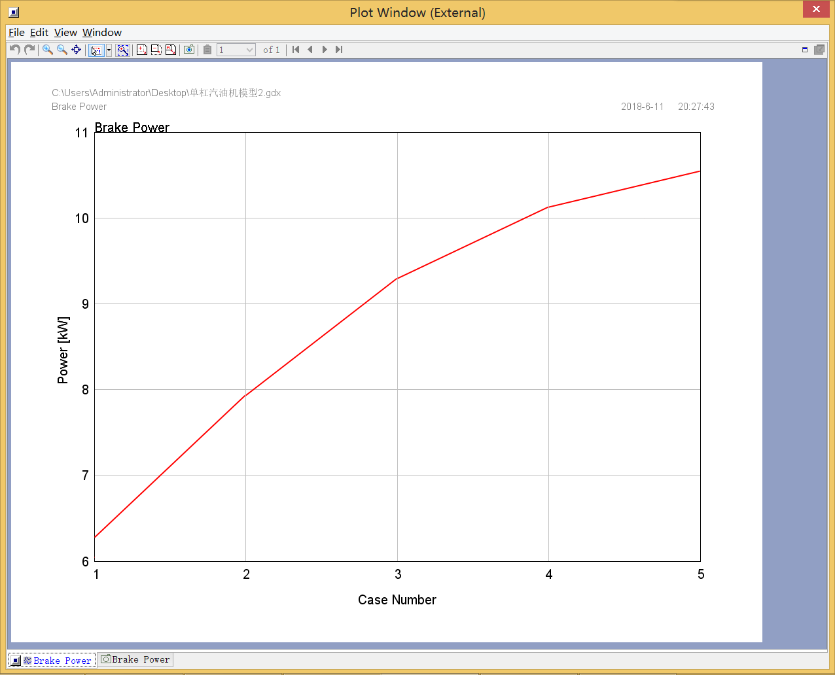
Task: Click the camera snapshot icon in toolbar
Action: (189, 50)
